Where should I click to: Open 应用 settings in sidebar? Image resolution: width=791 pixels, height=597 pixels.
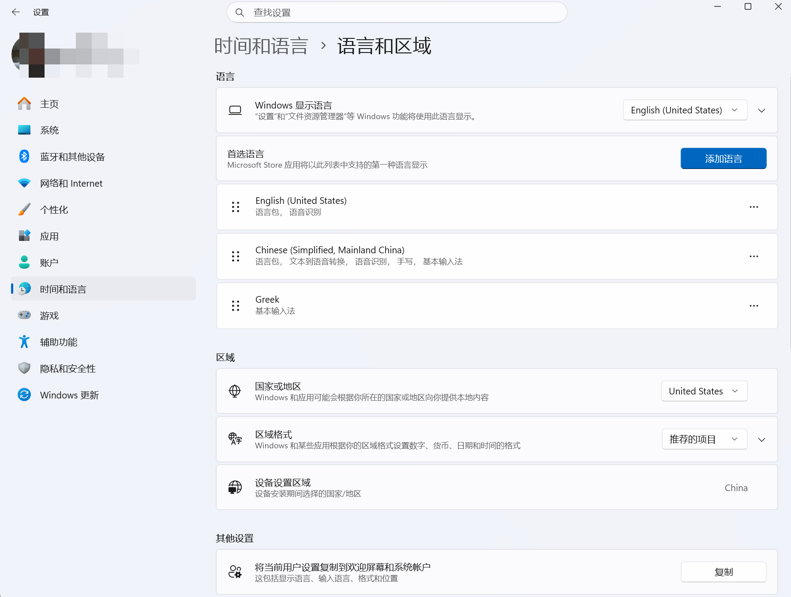click(x=103, y=236)
